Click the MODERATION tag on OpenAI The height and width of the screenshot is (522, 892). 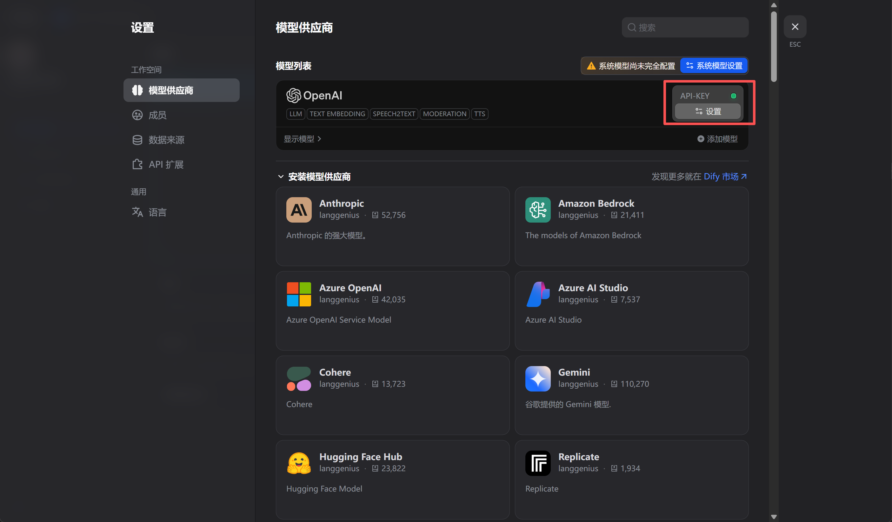[444, 114]
